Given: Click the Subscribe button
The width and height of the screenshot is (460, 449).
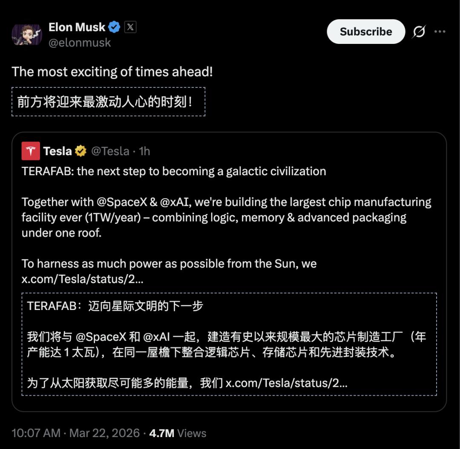Looking at the screenshot, I should pyautogui.click(x=365, y=32).
